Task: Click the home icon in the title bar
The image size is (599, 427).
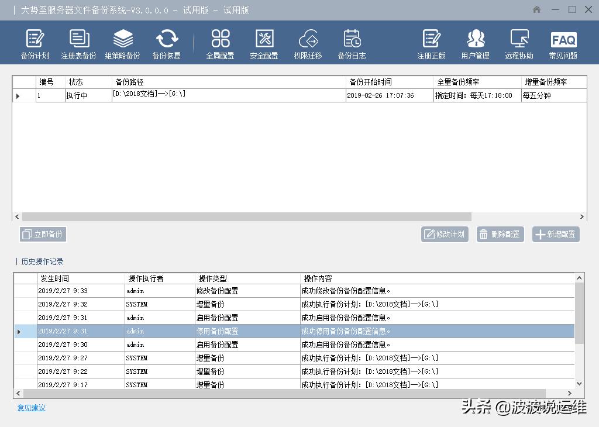Action: (536, 10)
